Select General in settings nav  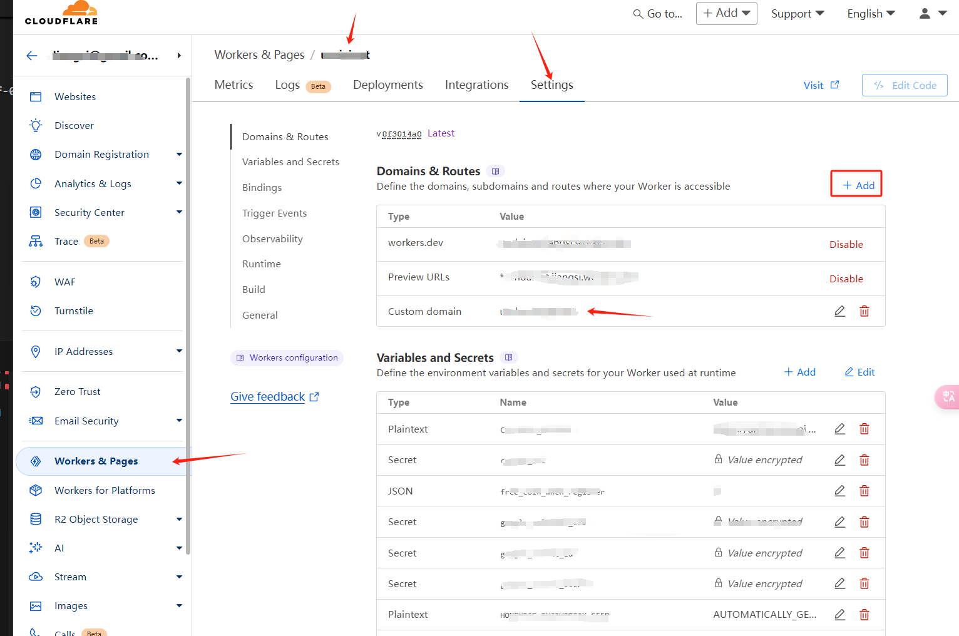click(x=260, y=315)
